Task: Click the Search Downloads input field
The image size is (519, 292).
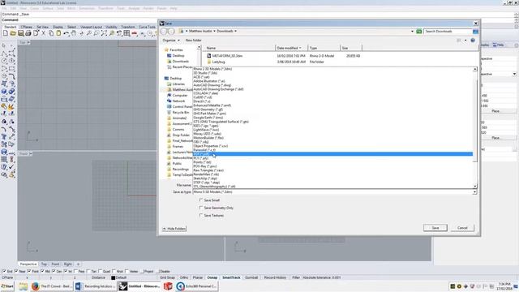Action: coord(448,31)
